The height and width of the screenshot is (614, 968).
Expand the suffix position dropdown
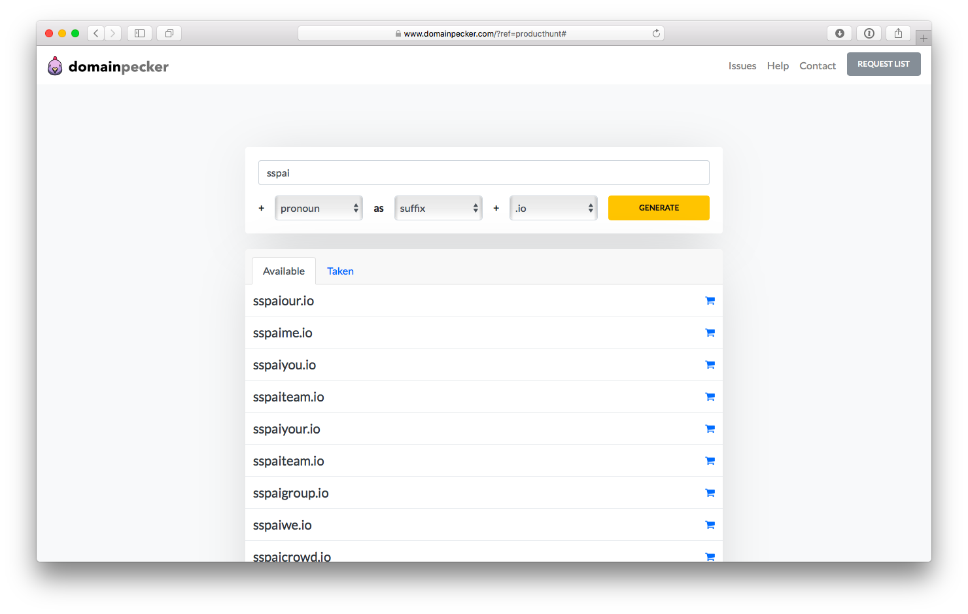438,208
